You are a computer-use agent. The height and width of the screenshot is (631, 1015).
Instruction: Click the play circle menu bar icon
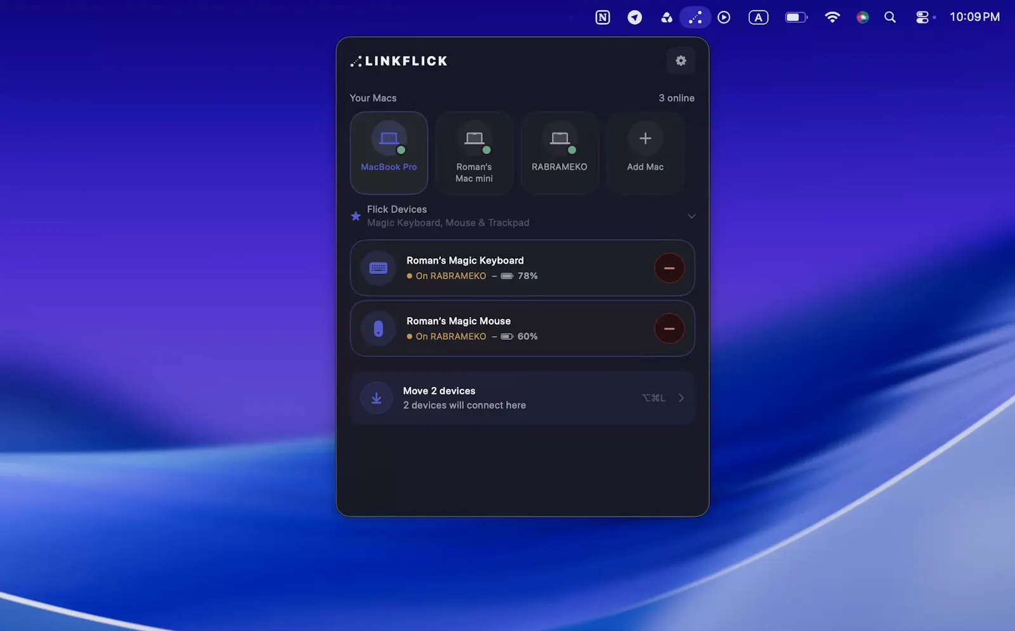(x=724, y=17)
